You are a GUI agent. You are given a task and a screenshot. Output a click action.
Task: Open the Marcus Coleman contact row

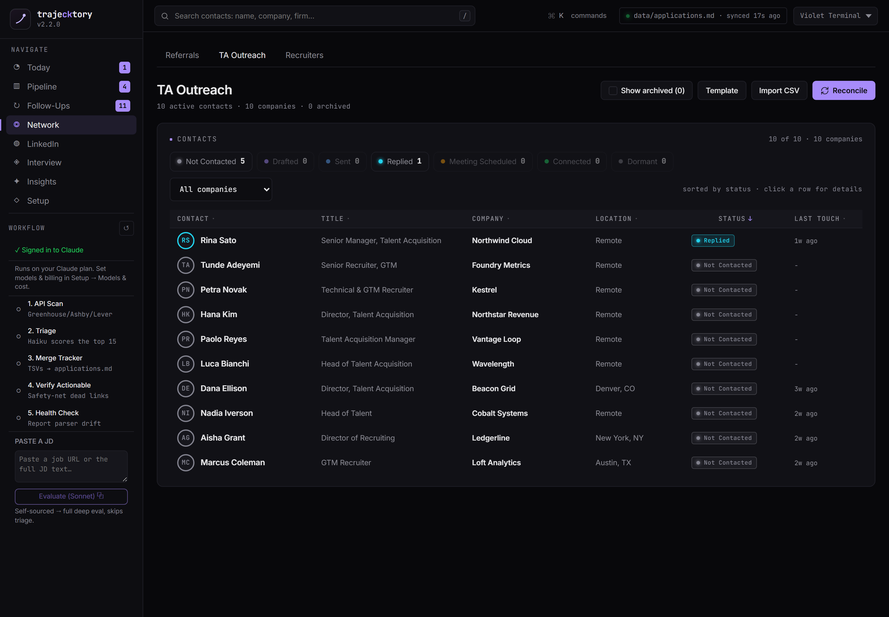point(516,463)
